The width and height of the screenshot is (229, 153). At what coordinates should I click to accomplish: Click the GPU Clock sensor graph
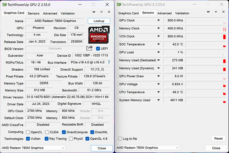pyautogui.click(x=206, y=20)
